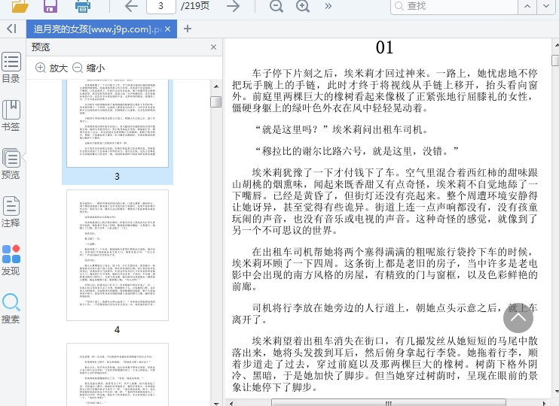The width and height of the screenshot is (559, 406).
Task: Go to previous page with the left arrow
Action: 131,6
